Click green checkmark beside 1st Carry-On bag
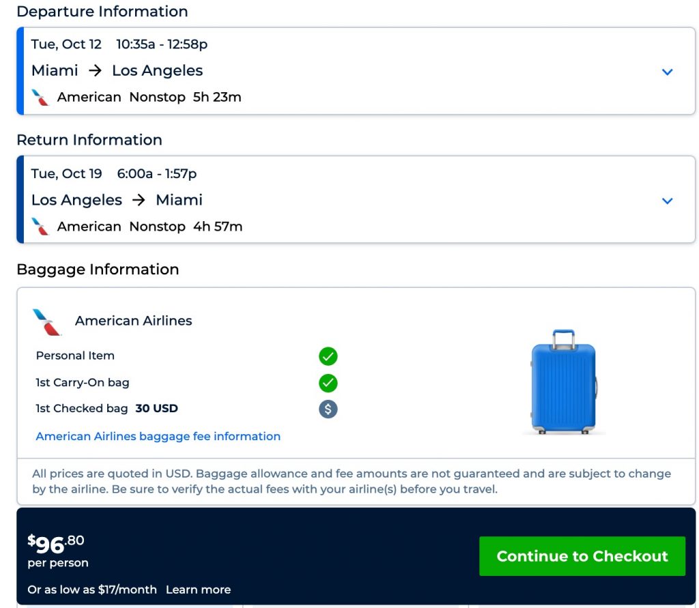The height and width of the screenshot is (608, 699). coord(328,383)
